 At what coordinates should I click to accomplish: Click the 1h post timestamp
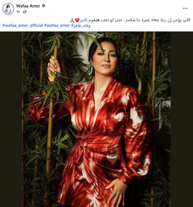[18, 12]
